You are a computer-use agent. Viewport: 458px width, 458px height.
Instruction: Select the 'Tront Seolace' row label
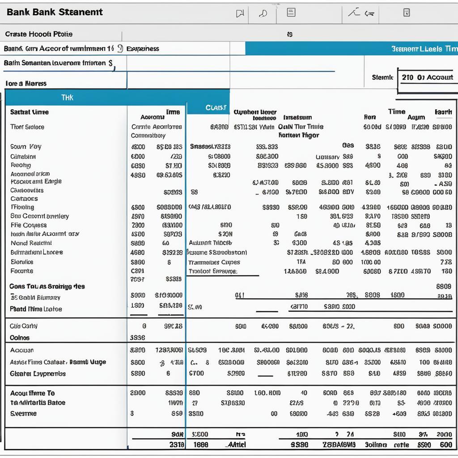point(27,127)
